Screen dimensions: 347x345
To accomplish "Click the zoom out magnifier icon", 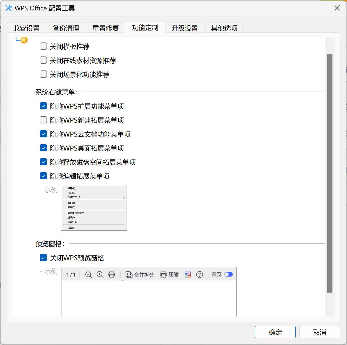I will (88, 275).
